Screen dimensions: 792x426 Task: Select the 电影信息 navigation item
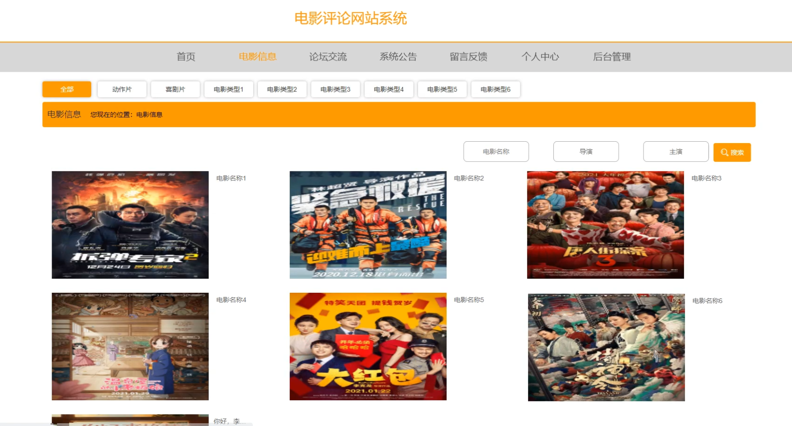[x=257, y=57]
